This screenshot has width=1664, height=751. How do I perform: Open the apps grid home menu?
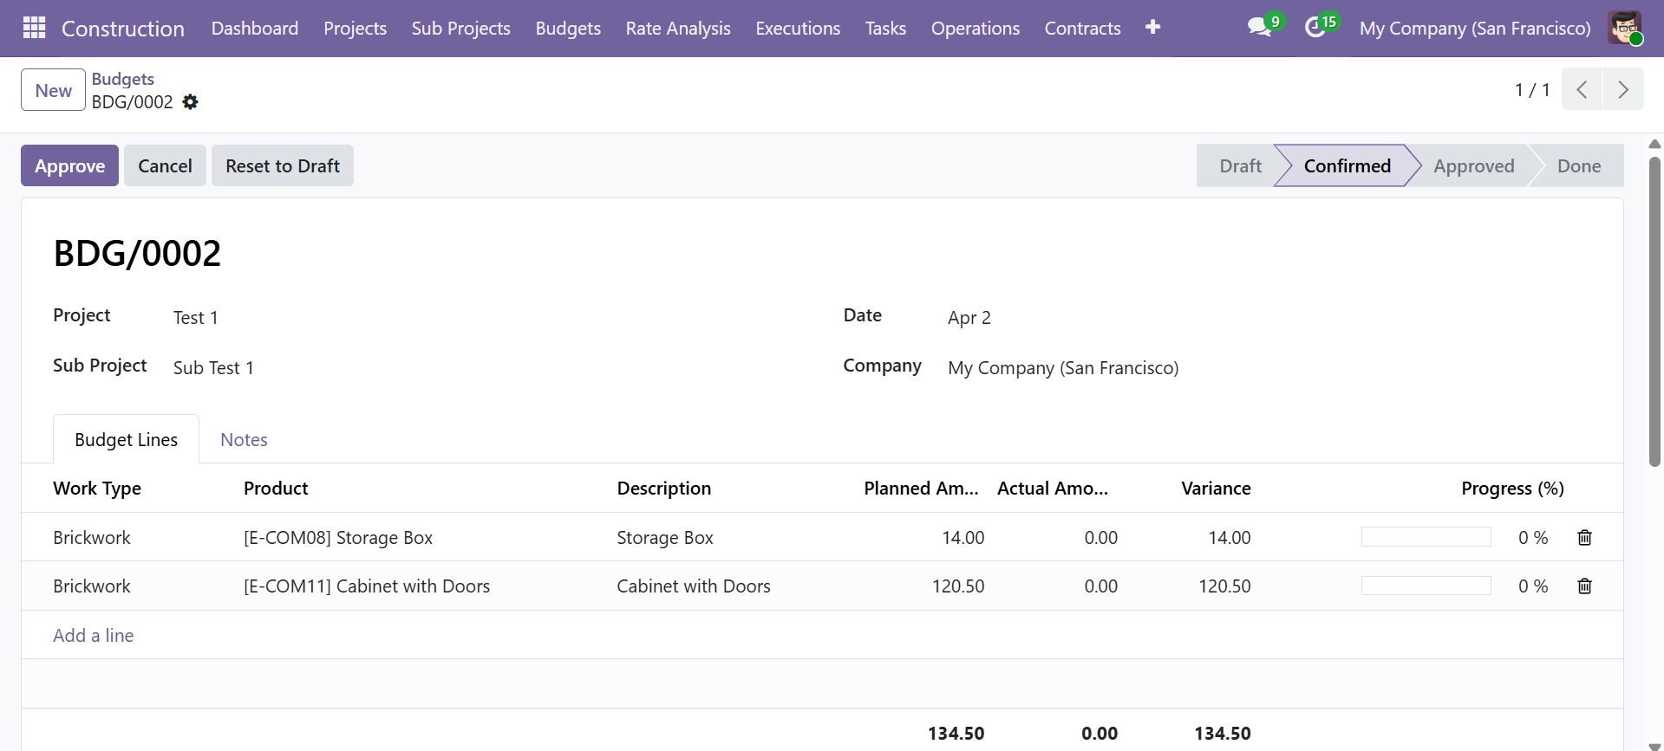pos(34,28)
